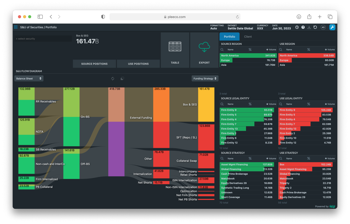The image size is (350, 224).
Task: Select the Portfolio tab
Action: (230, 37)
